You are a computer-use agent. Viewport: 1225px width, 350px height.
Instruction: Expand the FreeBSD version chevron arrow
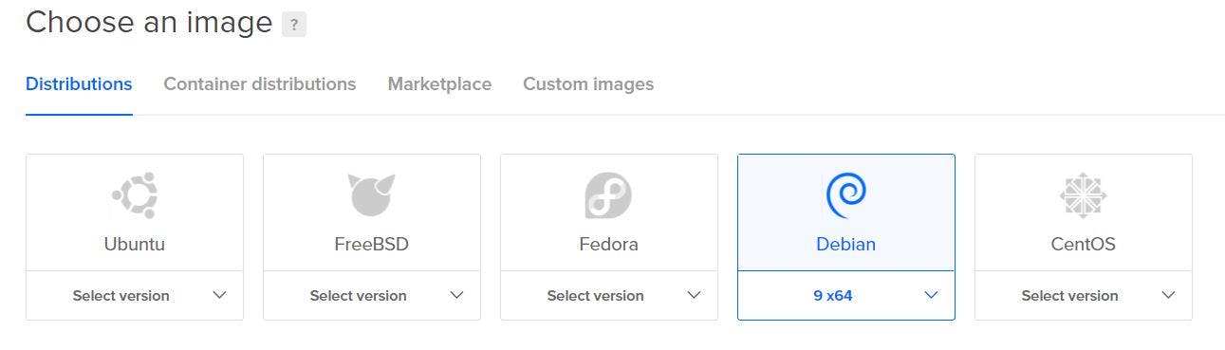coord(456,295)
